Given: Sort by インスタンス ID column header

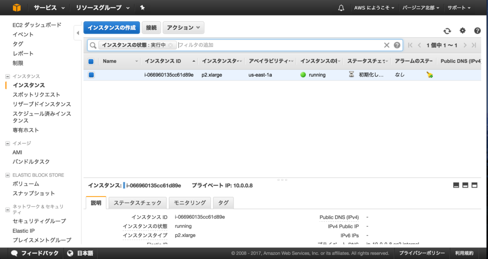Looking at the screenshot, I should pos(163,61).
